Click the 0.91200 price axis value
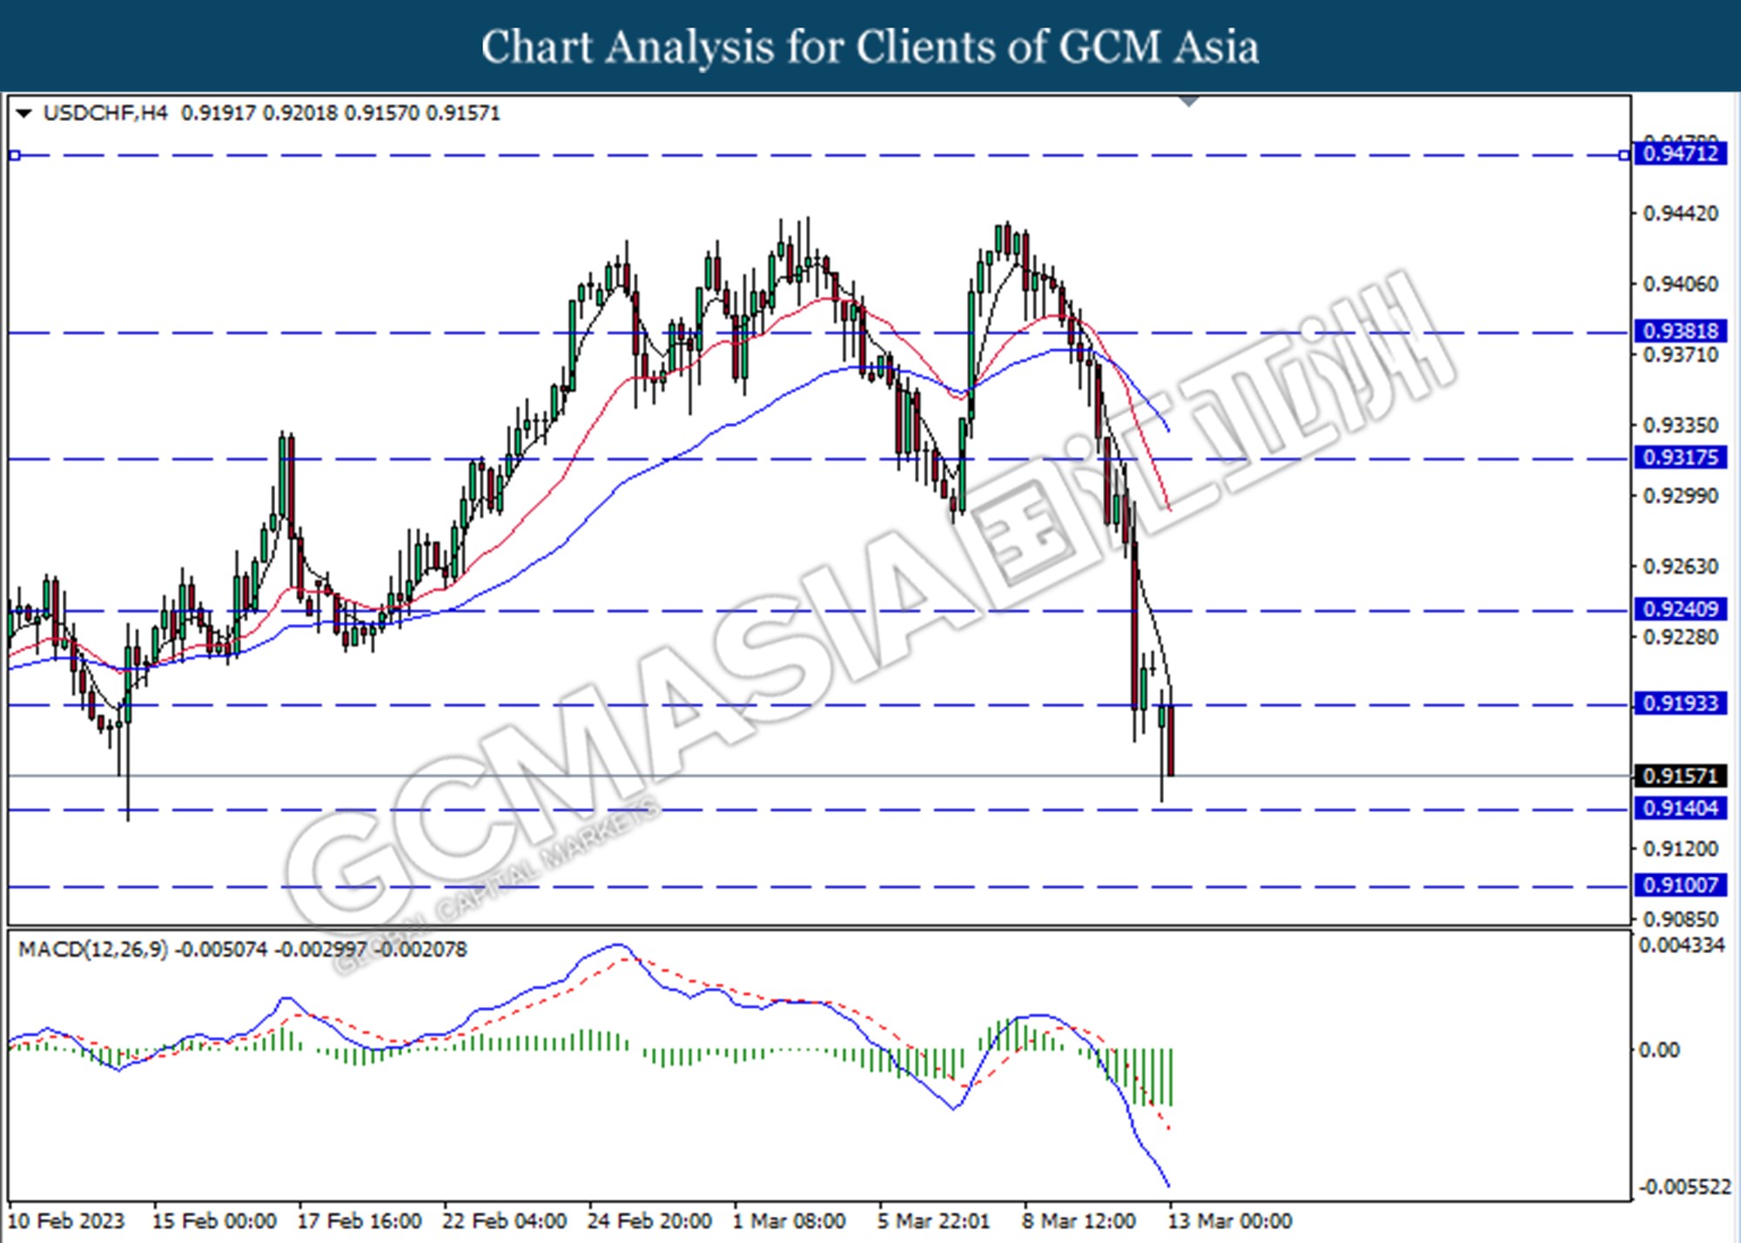This screenshot has width=1741, height=1243. pyautogui.click(x=1681, y=849)
